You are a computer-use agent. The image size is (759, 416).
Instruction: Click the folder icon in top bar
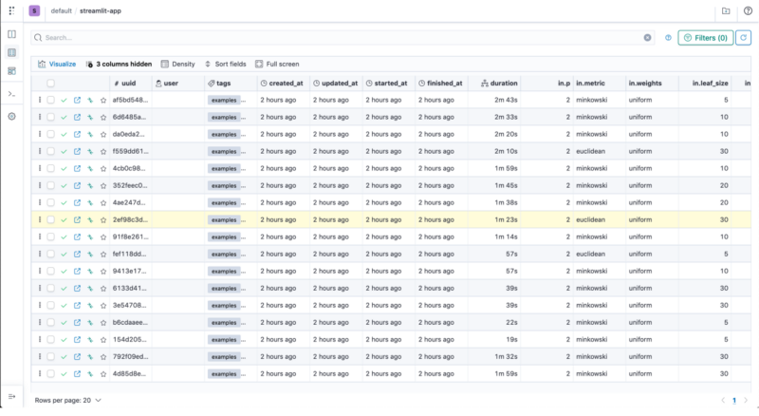pyautogui.click(x=726, y=10)
